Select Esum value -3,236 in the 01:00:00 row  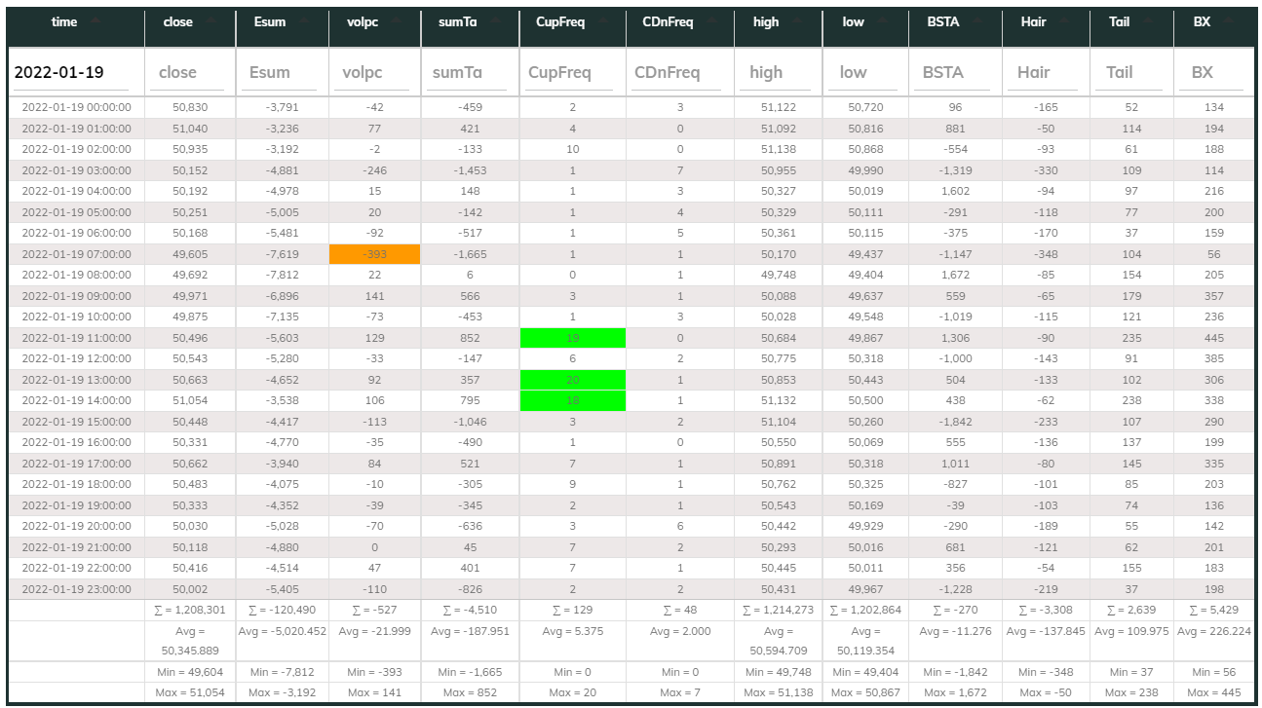(x=283, y=129)
